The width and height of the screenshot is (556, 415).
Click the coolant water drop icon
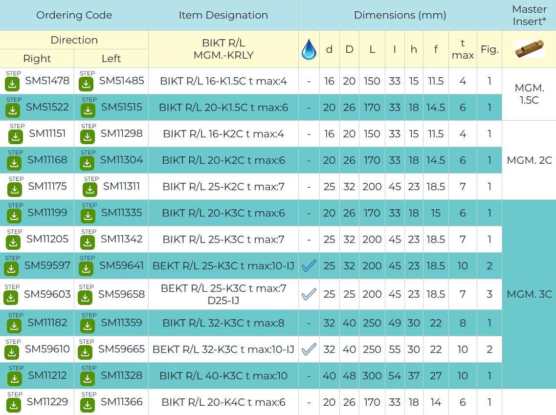[x=309, y=49]
